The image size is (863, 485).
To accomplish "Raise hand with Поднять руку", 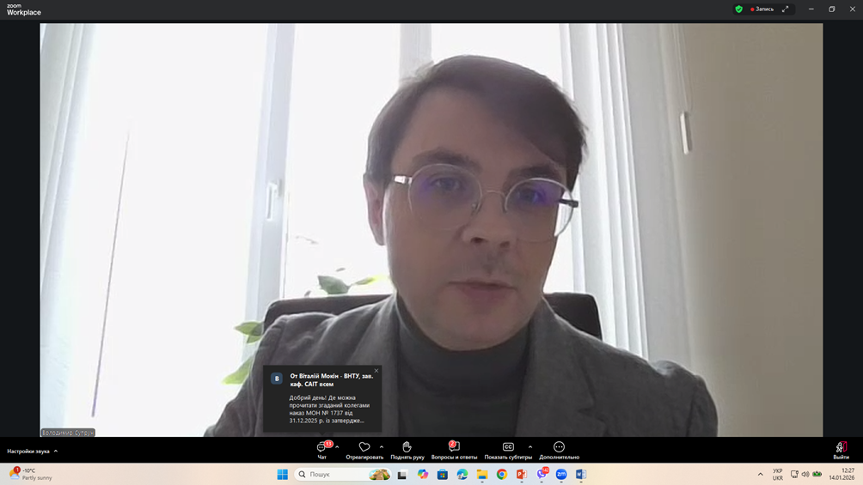I will [x=407, y=450].
